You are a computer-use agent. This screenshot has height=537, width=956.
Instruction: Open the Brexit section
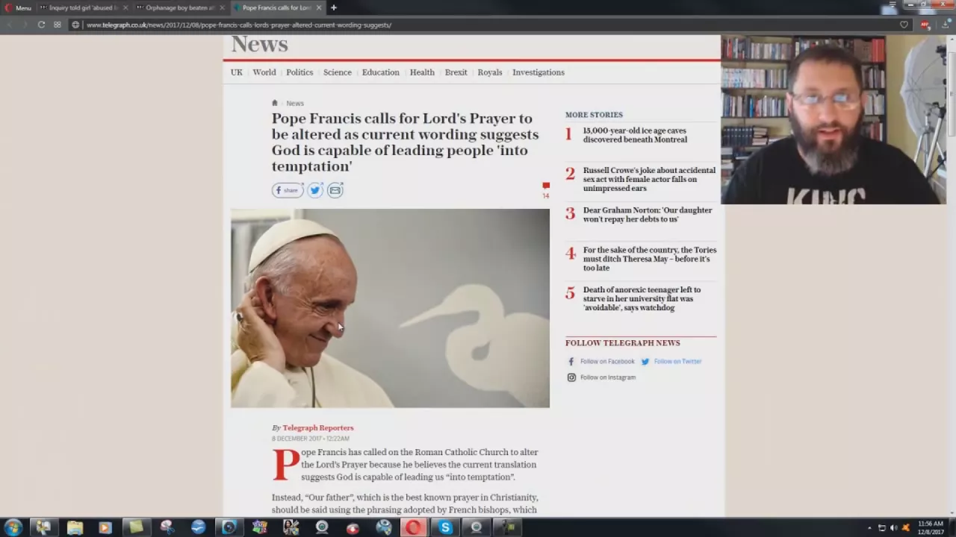pos(456,72)
